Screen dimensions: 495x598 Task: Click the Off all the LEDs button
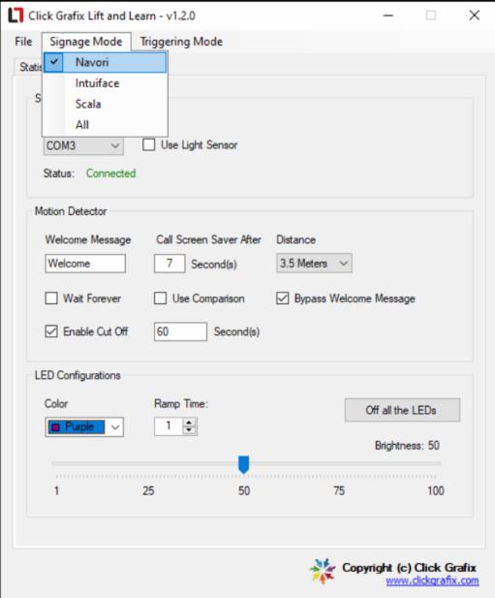402,410
